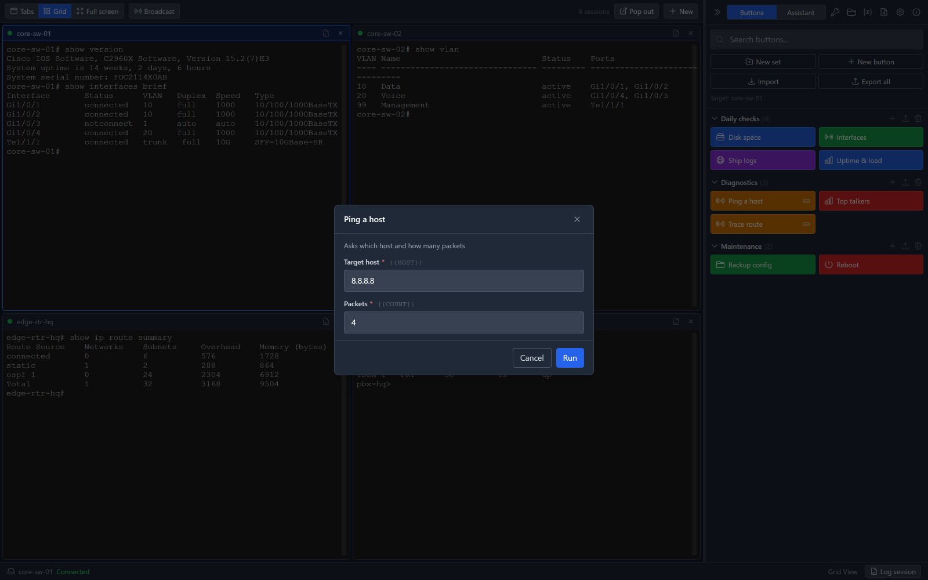Toggle Log session in status bar
The width and height of the screenshot is (928, 580).
tap(893, 572)
